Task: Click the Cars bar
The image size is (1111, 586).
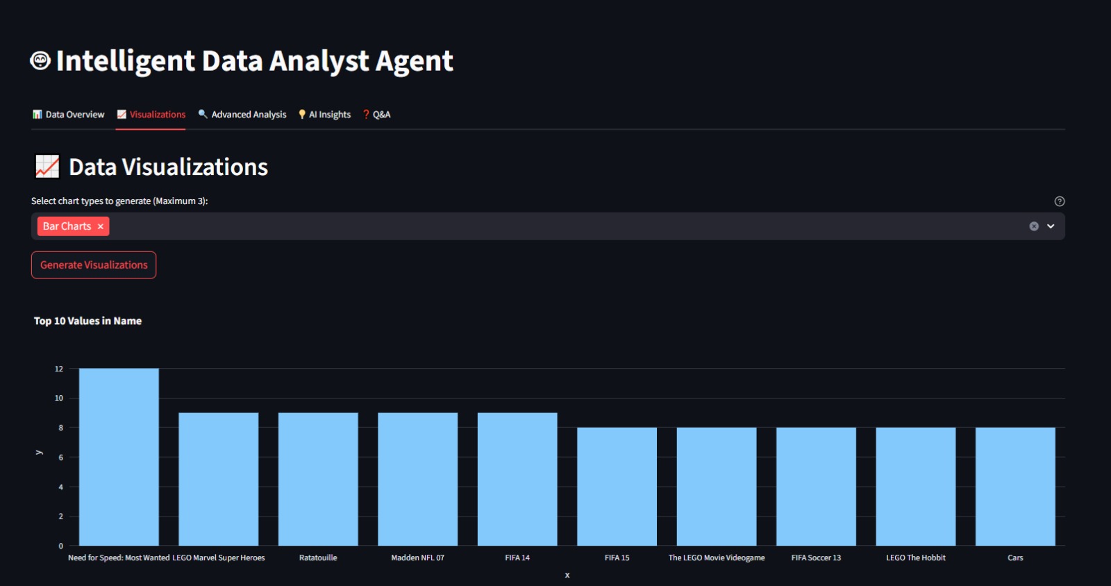Action: (x=1015, y=487)
